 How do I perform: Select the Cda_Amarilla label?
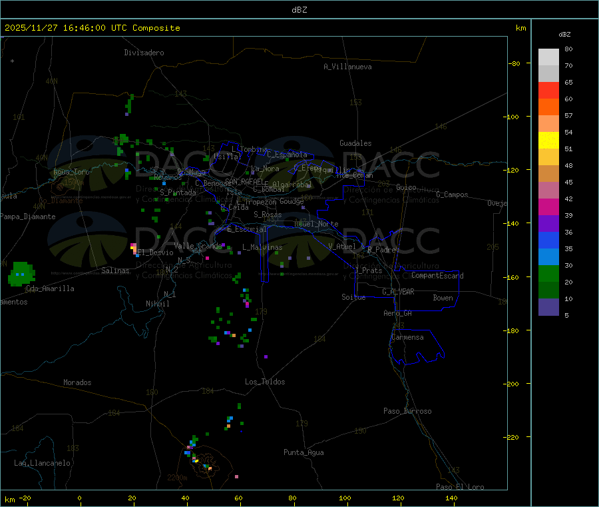[x=50, y=288]
